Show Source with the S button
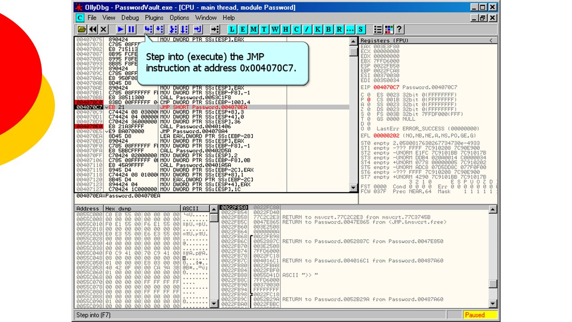This screenshot has width=572, height=322. point(361,30)
